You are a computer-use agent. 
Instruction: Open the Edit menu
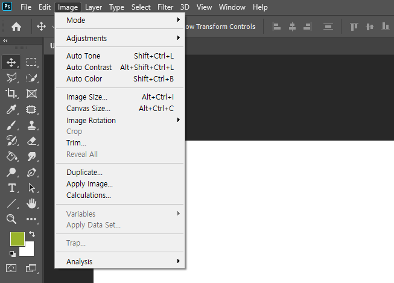point(45,7)
